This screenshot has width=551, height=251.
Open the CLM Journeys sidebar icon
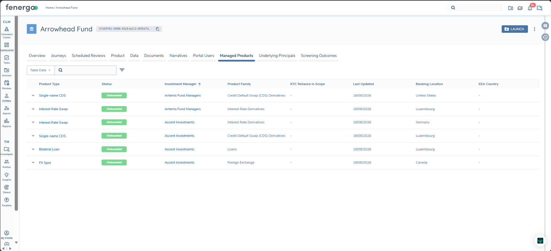coord(7,72)
